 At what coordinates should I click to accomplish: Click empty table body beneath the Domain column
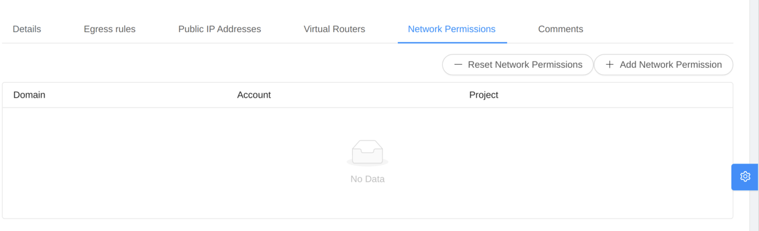(115, 163)
